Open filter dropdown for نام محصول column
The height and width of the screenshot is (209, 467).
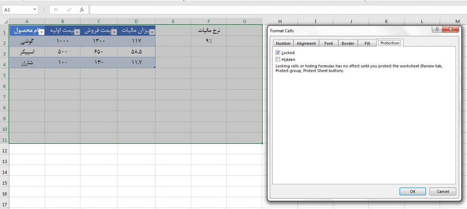click(x=42, y=32)
